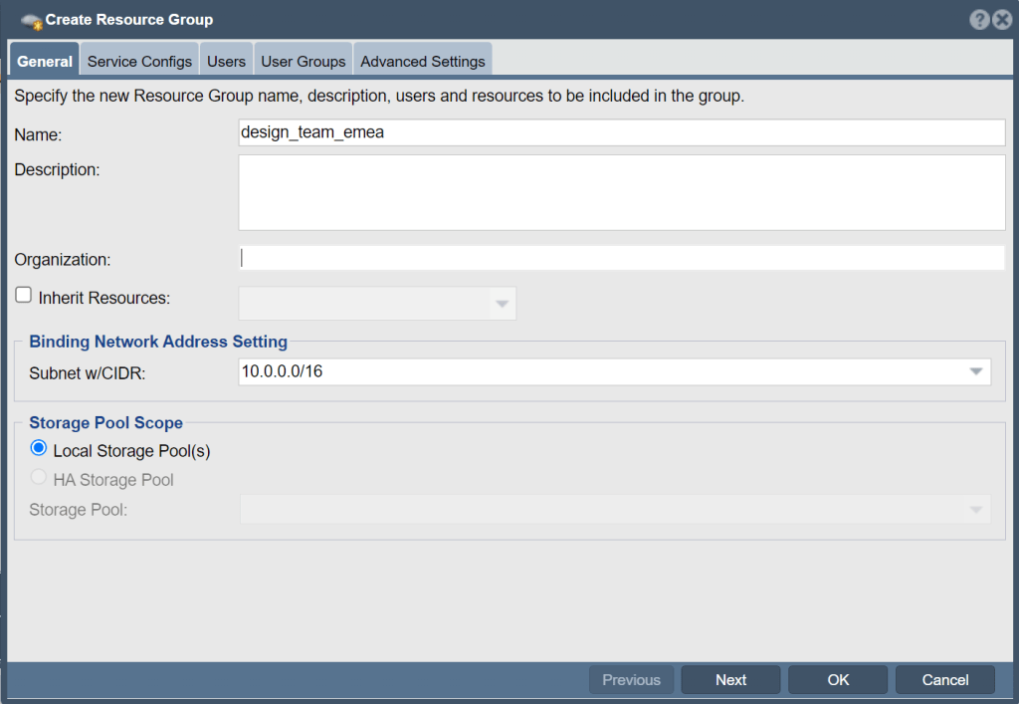
Task: Expand the Subnet w/CIDR dropdown
Action: click(x=975, y=372)
